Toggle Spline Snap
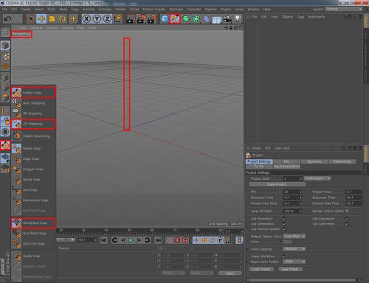Viewport: 369px width, 283px height. 33,180
